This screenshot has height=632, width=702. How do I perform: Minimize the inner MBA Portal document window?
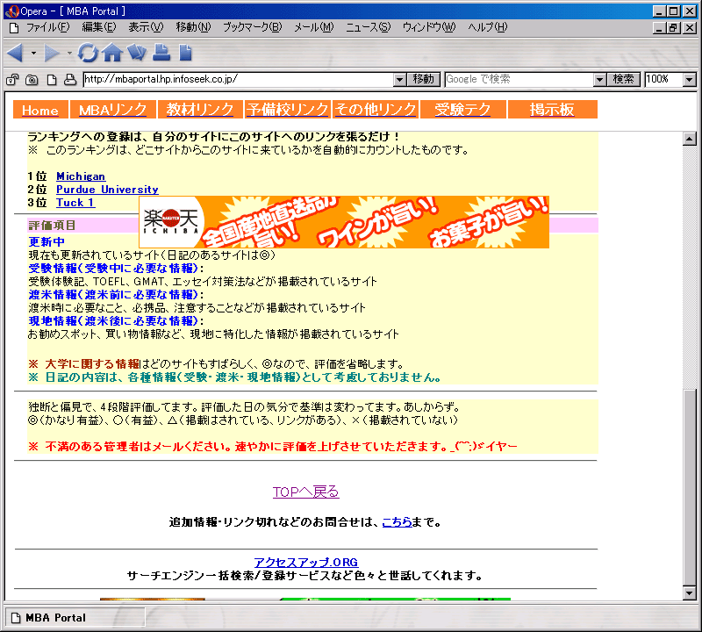660,28
